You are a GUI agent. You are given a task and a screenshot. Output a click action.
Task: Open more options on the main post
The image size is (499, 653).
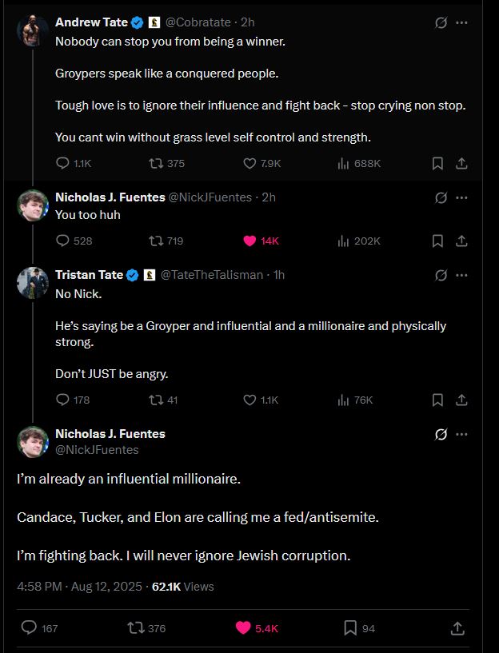(461, 434)
